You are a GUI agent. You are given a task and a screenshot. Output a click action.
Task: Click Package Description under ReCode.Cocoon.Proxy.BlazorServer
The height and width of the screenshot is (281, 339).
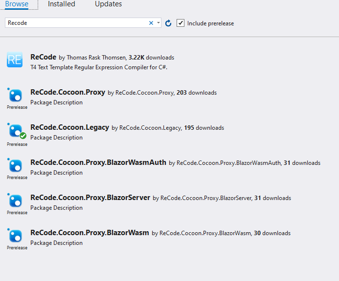[56, 208]
